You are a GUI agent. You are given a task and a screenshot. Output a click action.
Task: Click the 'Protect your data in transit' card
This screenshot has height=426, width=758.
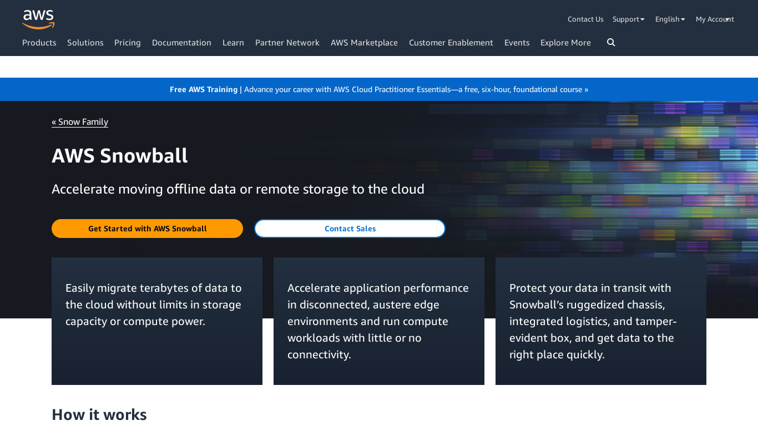[601, 321]
